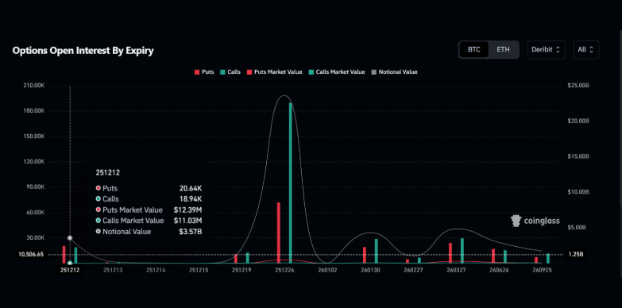Select the 251214 expiry axis label
The image size is (622, 308).
[156, 270]
